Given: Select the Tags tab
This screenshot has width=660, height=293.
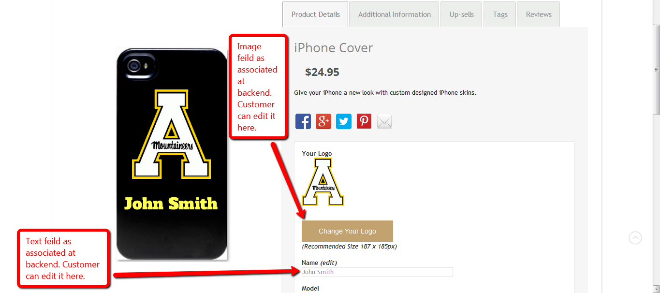Looking at the screenshot, I should click(x=500, y=15).
